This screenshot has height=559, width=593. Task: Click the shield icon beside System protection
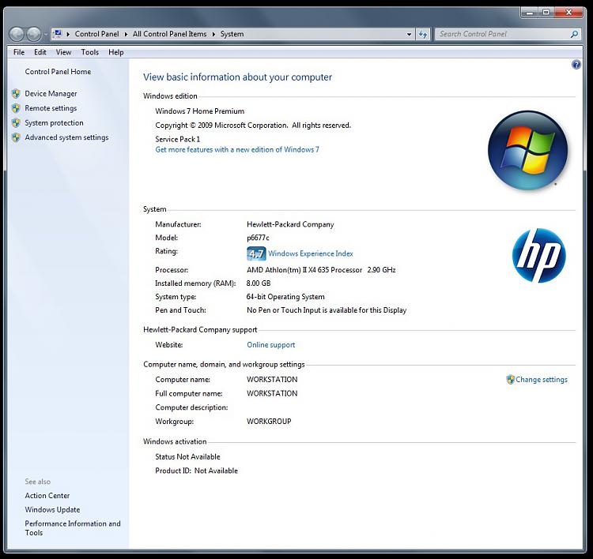(16, 122)
